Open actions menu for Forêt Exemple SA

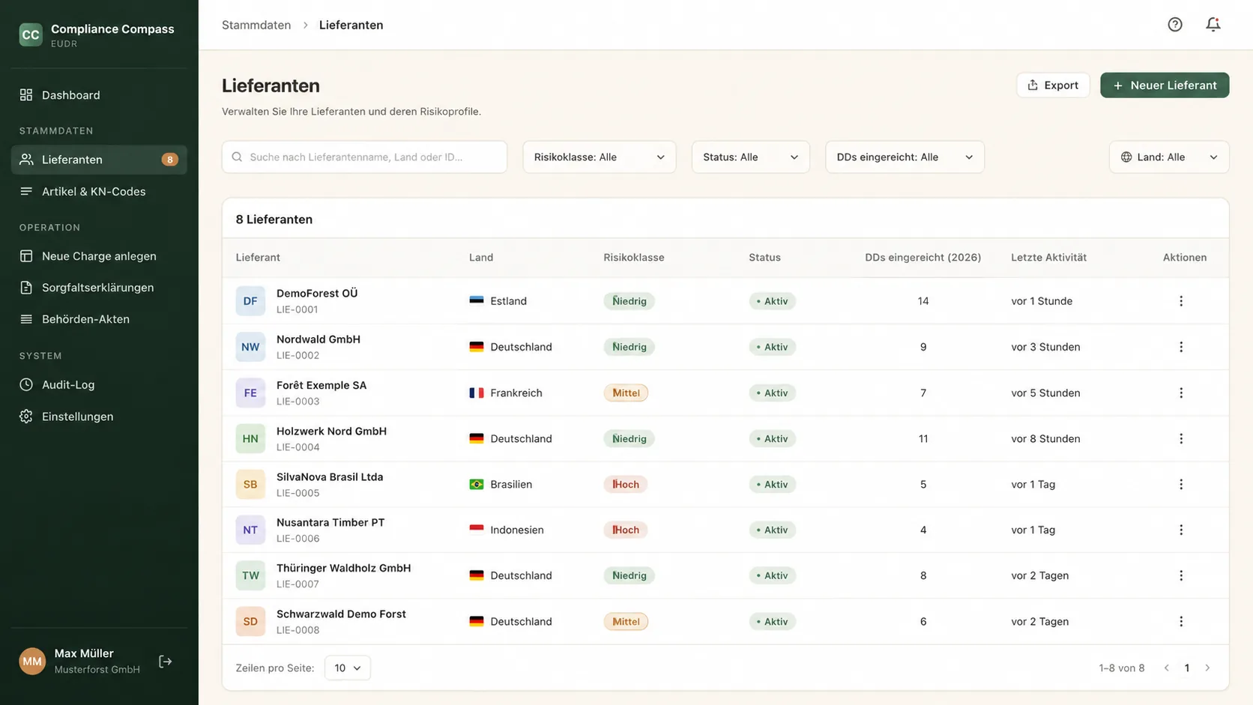pos(1181,393)
